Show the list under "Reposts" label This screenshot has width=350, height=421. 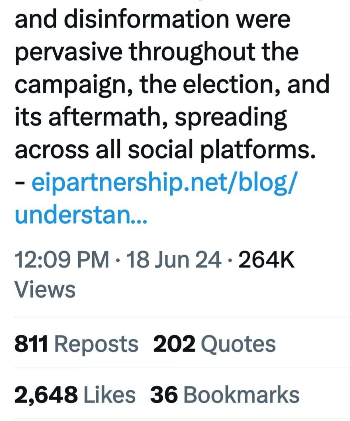[96, 344]
